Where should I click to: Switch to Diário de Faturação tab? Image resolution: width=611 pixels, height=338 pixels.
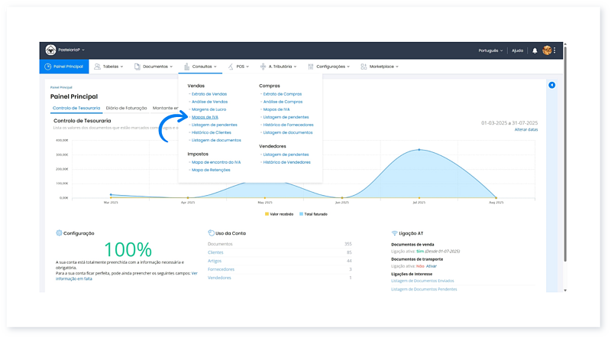[x=126, y=108]
